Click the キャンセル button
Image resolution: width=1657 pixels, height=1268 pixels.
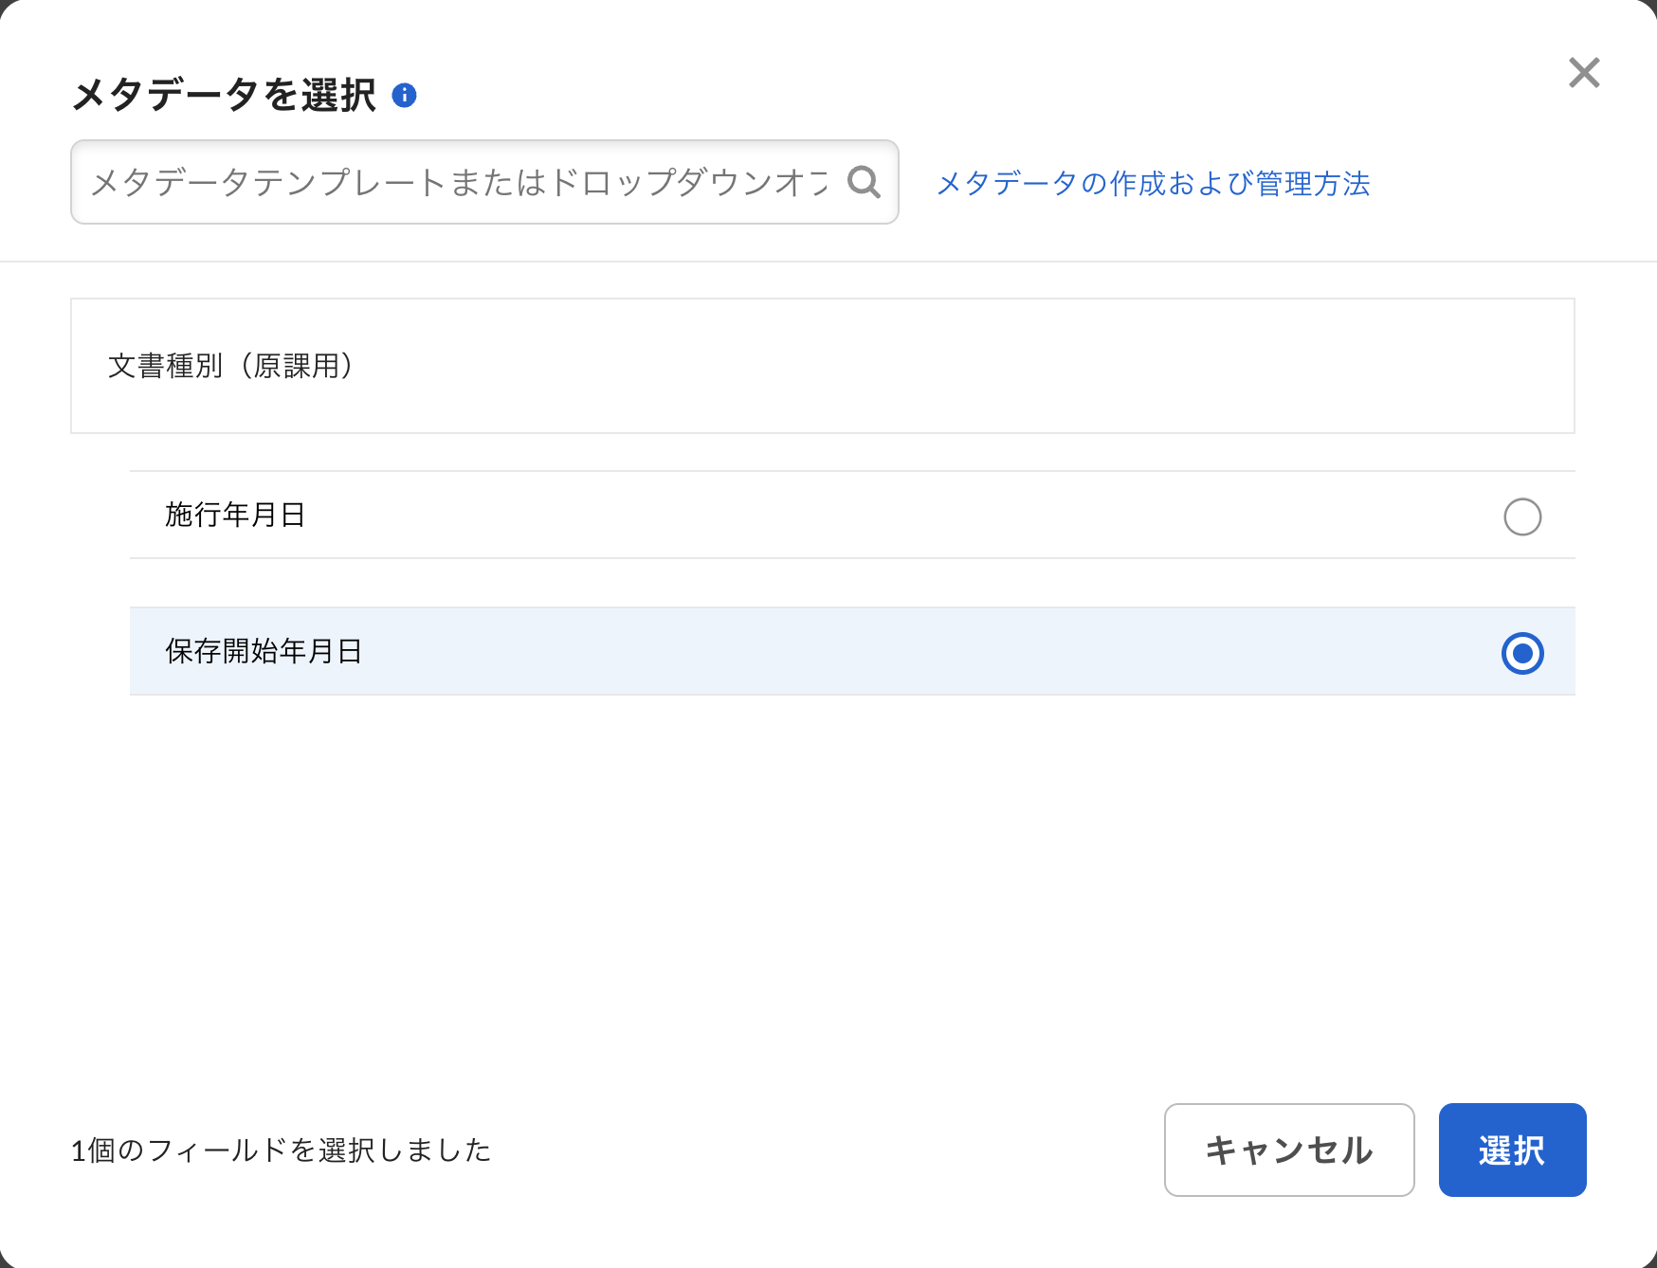point(1288,1150)
